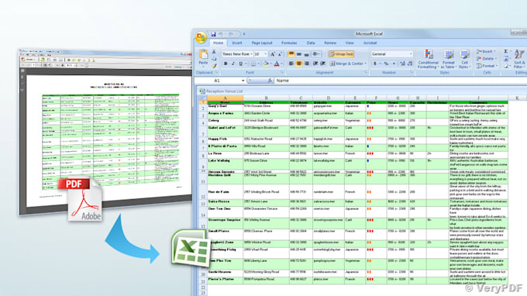This screenshot has width=527, height=296.
Task: Toggle Top Align in Alignment group
Action: tap(291, 54)
